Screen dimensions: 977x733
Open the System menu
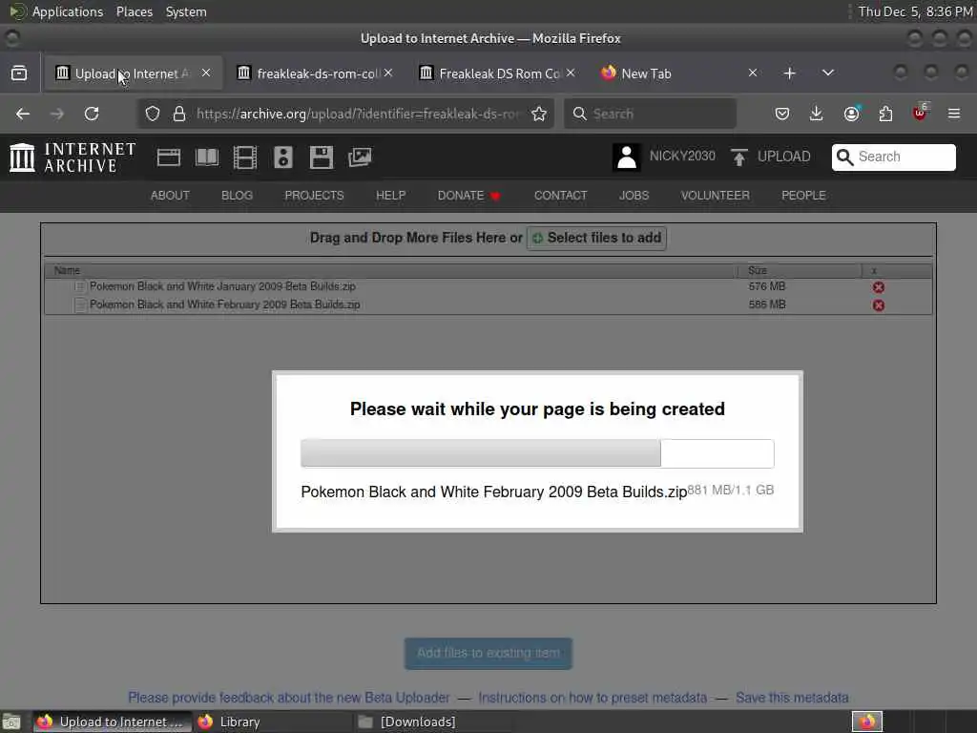186,11
